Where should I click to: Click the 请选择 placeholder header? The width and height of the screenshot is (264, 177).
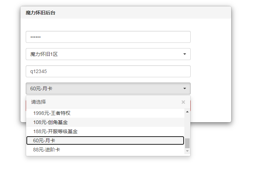(38, 102)
